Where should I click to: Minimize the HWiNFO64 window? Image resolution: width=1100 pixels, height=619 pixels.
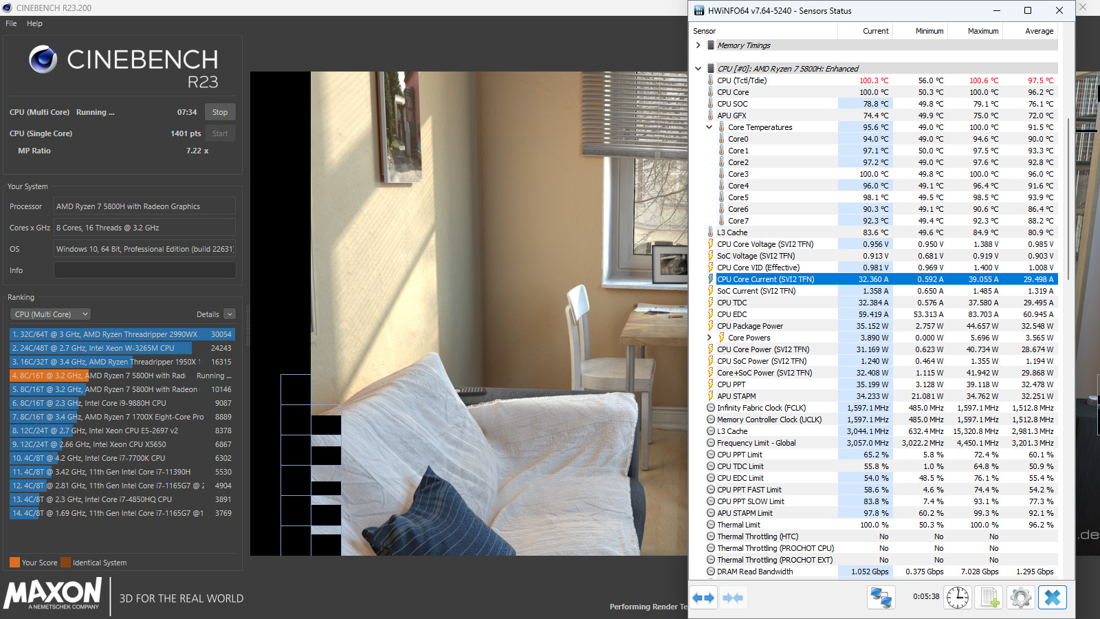pos(997,10)
